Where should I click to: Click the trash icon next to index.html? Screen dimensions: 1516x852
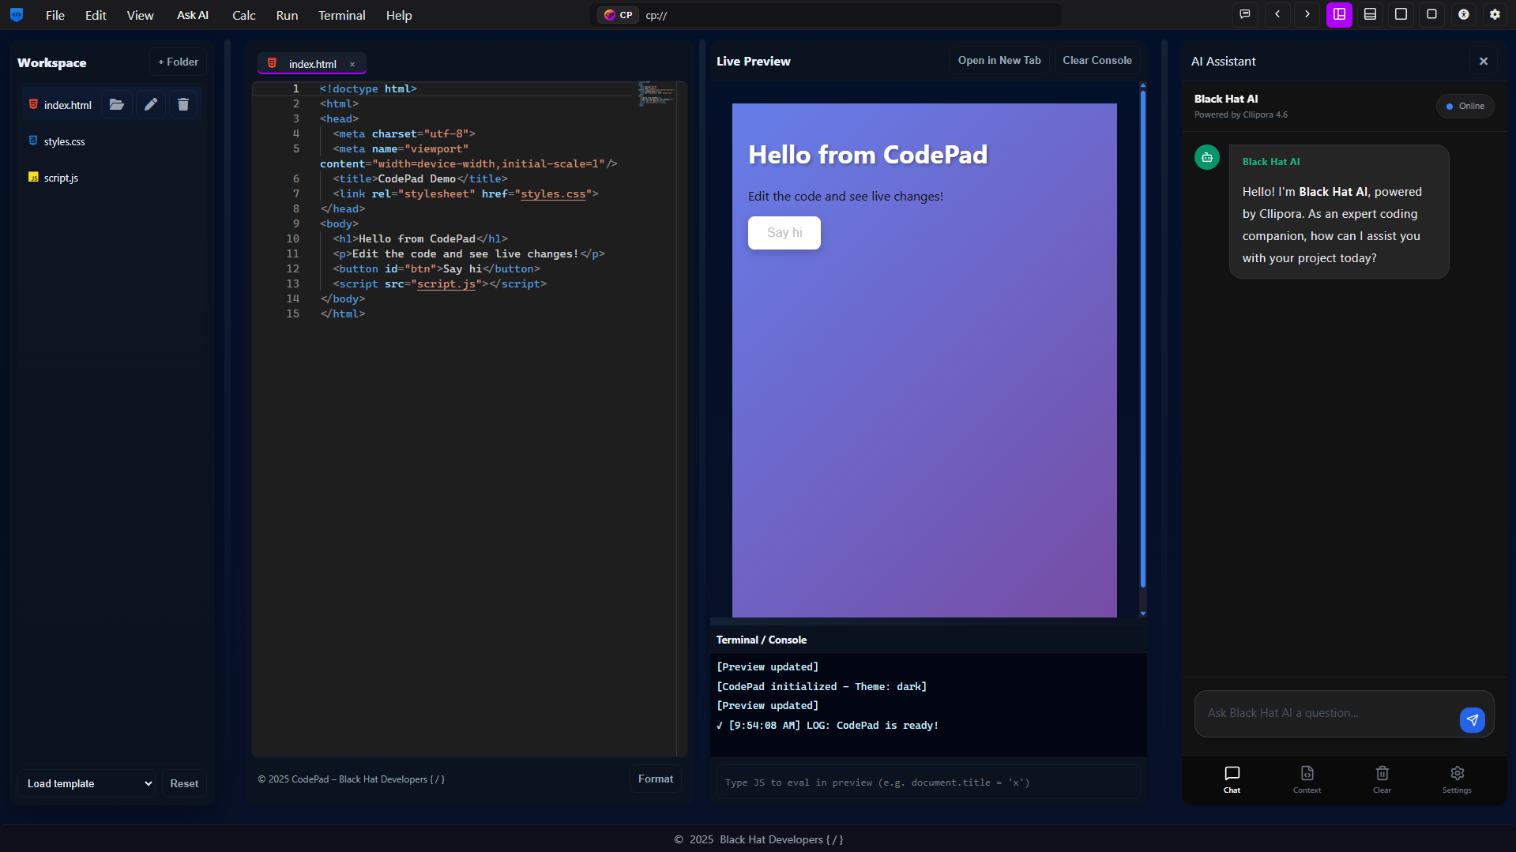tap(183, 104)
